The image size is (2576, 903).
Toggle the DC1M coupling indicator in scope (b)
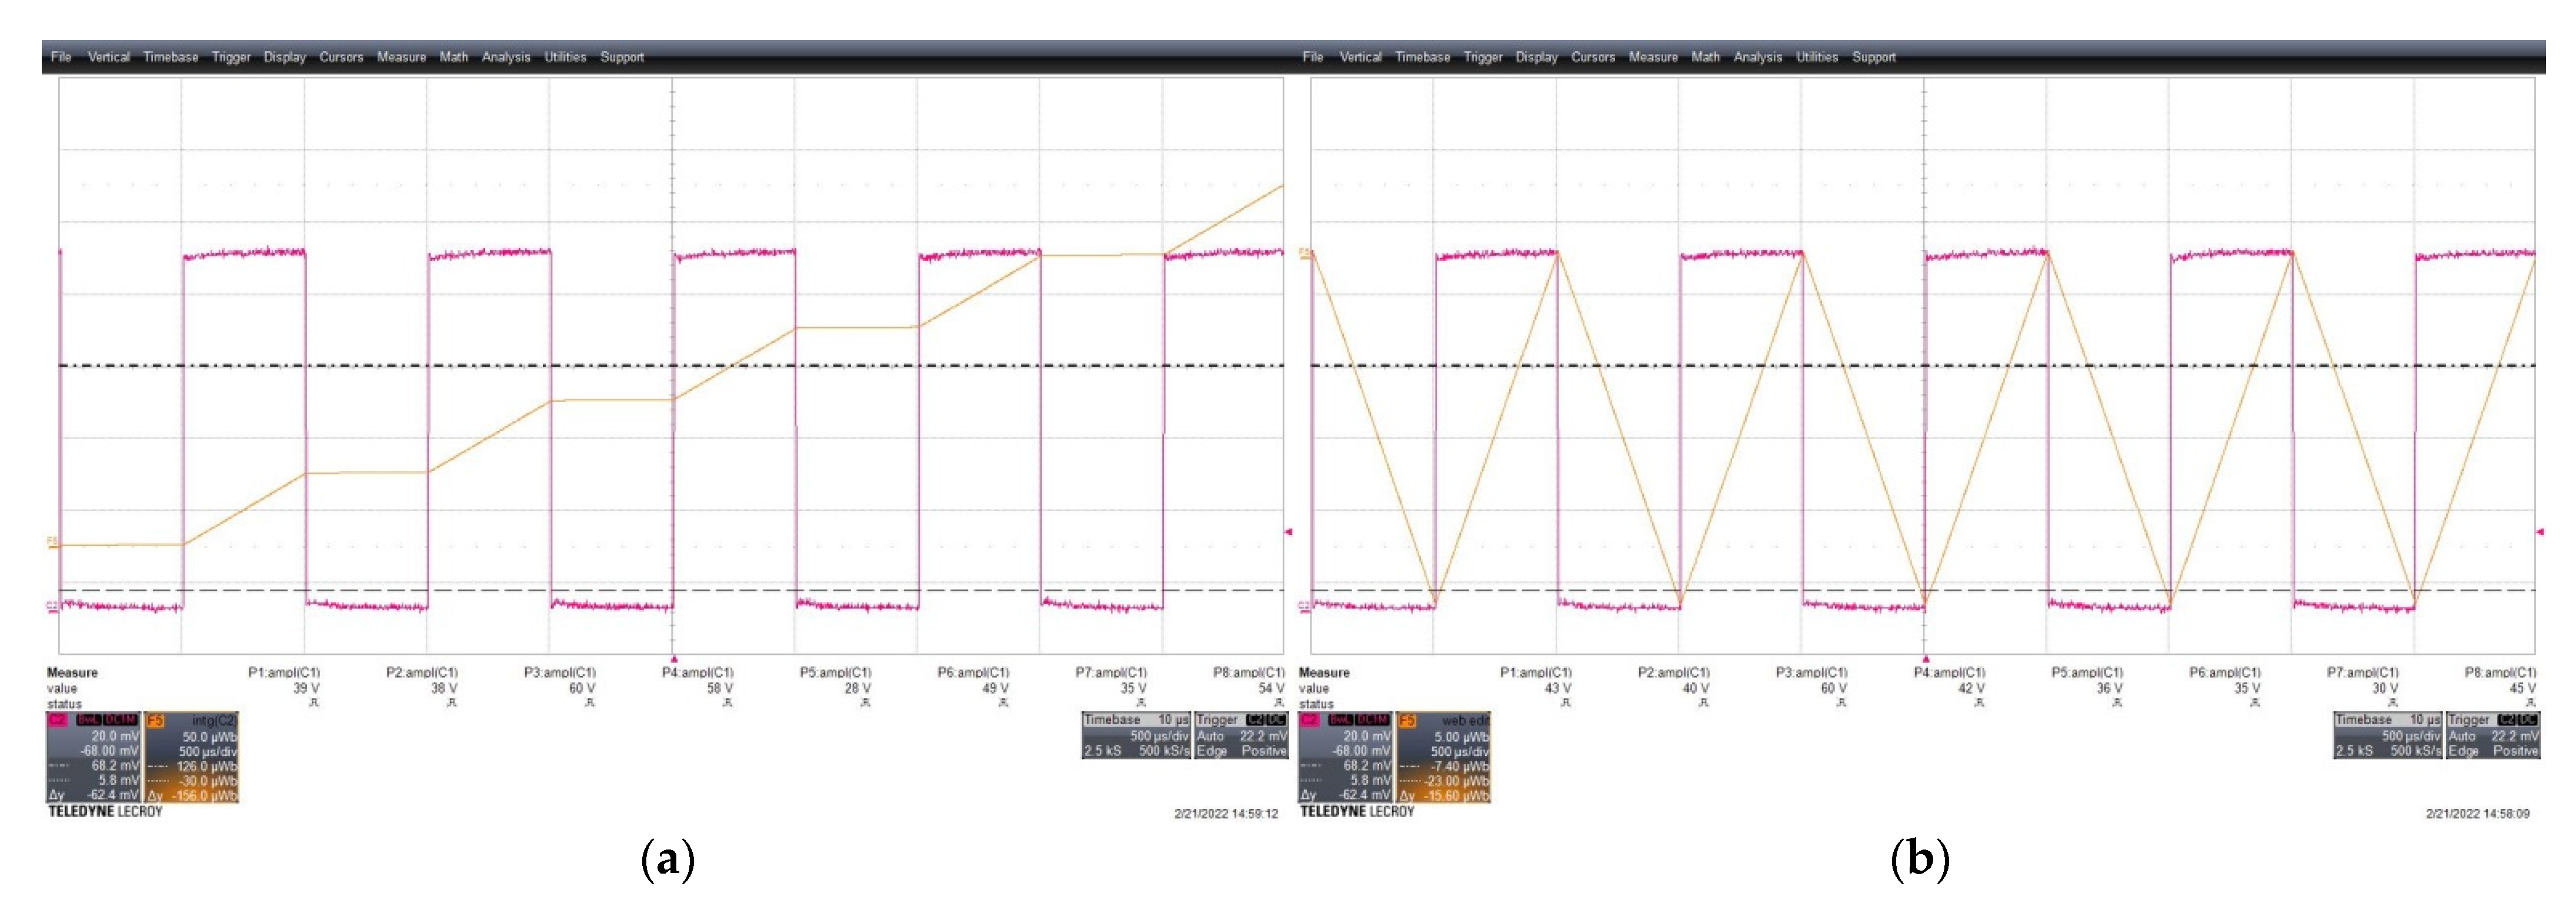click(x=1373, y=720)
